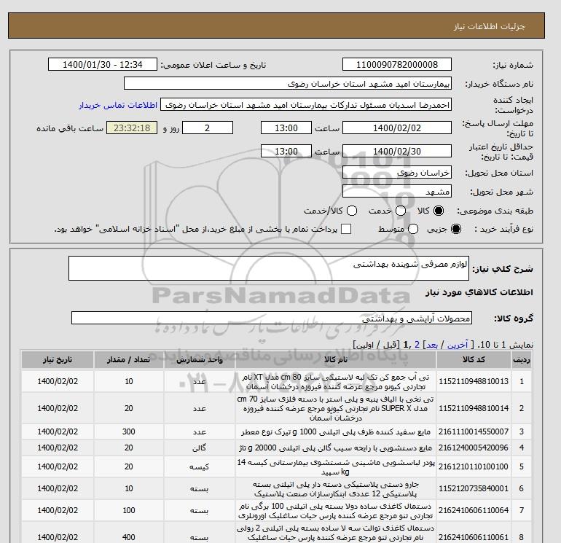561x543 pixels.
Task: Go to last page via آخرین
Action: [458, 345]
